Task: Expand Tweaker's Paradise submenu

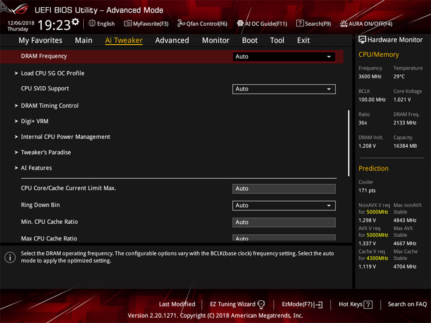Action: tap(45, 152)
